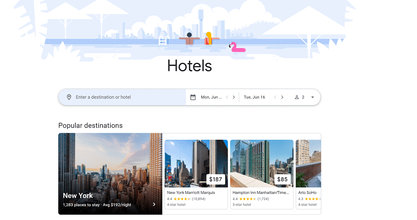Select the Mon, Jun check-in date field

point(211,97)
